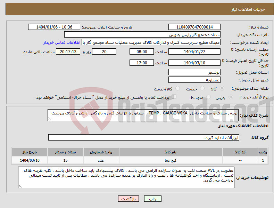The image size is (274, 208).
Task: Click the جزئیات اطلاعات نیاز header title
Action: (x=248, y=9)
